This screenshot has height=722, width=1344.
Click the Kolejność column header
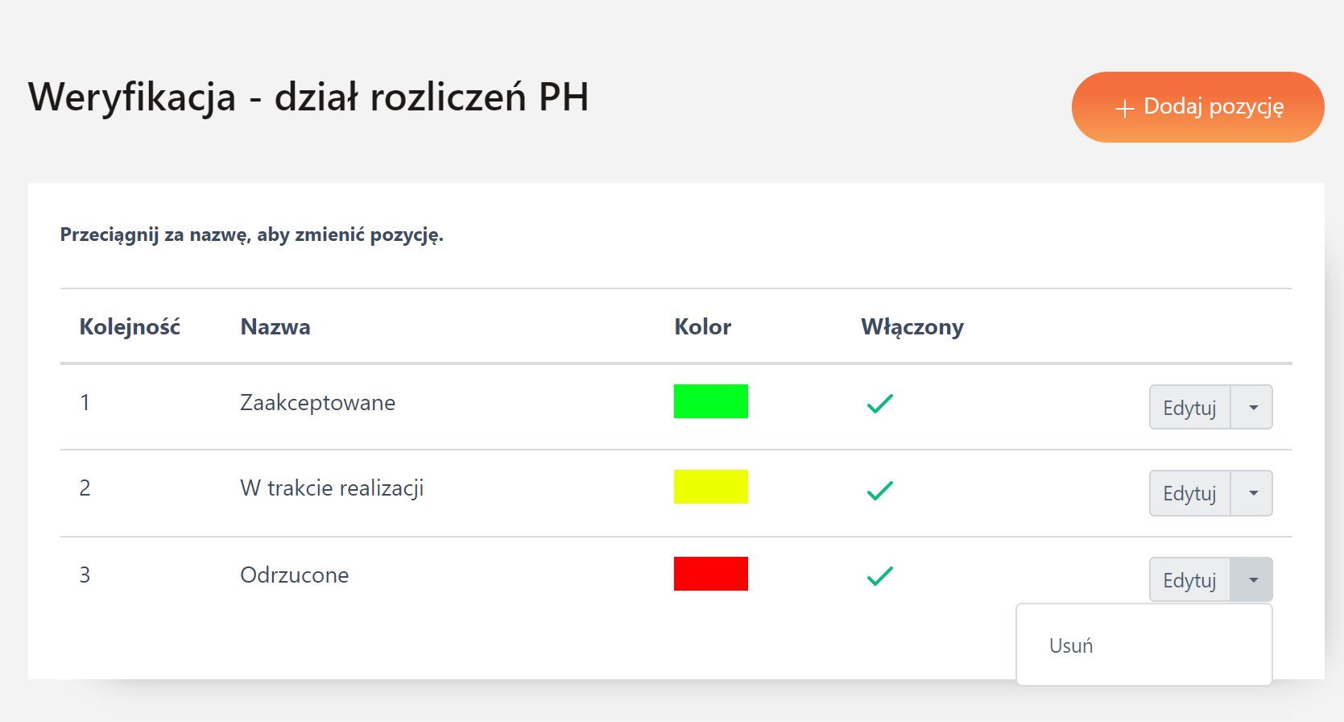[x=130, y=327]
